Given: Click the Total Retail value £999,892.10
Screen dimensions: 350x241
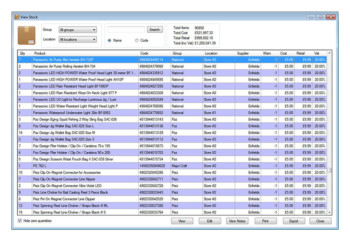Looking at the screenshot, I should (x=204, y=38).
